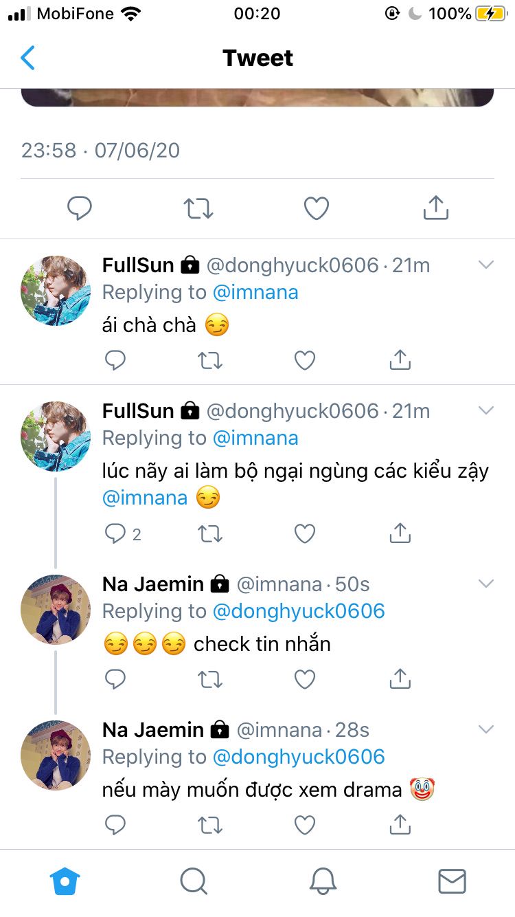Open chevron menu on "check tin nhắn" reply
This screenshot has width=515, height=917.
(x=486, y=584)
